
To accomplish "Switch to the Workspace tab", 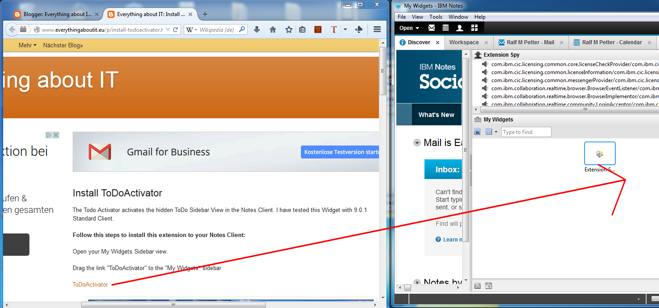I will coord(464,42).
